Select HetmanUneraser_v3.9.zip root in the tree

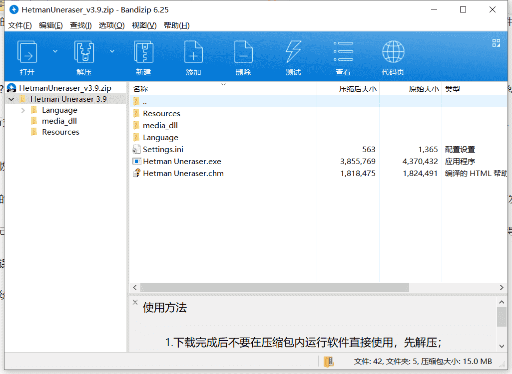[65, 88]
